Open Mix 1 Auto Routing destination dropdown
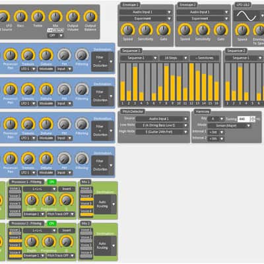Screen dimensions: 264x264 pos(105,204)
